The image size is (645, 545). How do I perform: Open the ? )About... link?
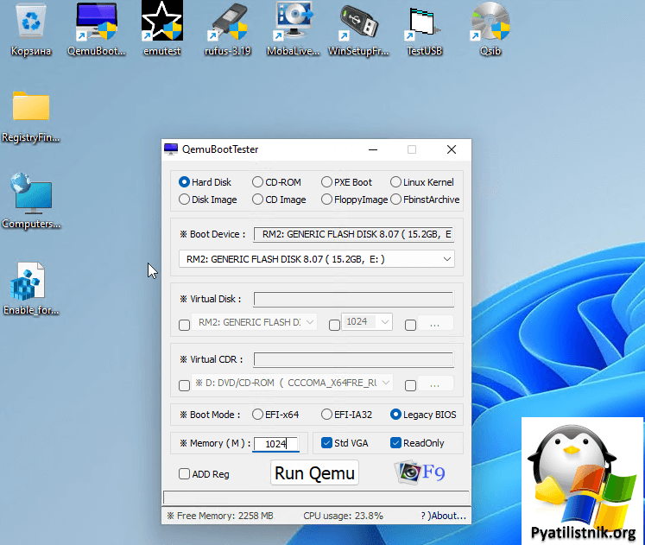click(444, 516)
